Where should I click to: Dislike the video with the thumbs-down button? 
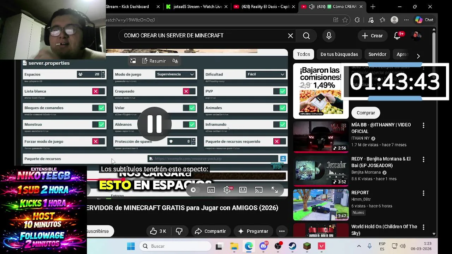click(179, 231)
